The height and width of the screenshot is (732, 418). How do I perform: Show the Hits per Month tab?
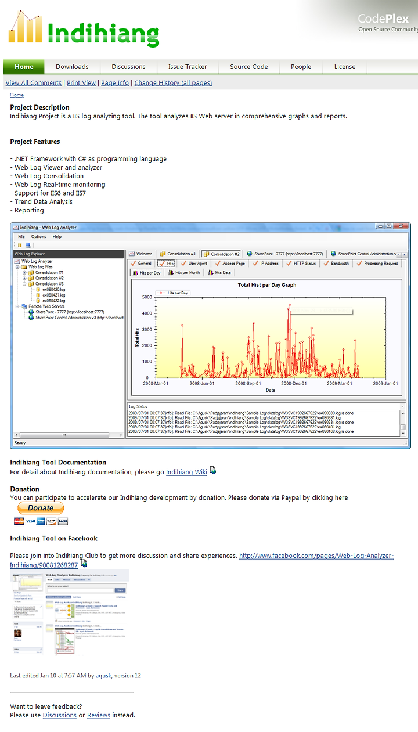coord(184,272)
